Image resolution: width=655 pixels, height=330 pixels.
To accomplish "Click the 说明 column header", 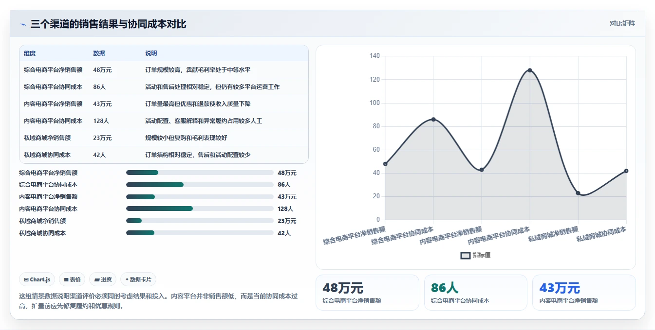I will tap(151, 53).
